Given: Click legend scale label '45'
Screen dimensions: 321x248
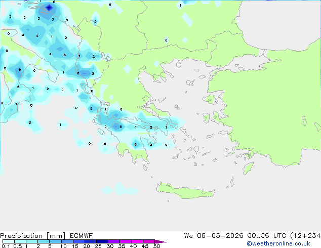Looking at the screenshot, I should (x=145, y=246).
